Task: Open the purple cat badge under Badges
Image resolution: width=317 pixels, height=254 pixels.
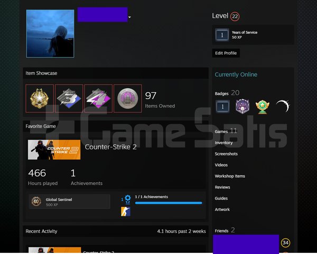Action: [242, 106]
